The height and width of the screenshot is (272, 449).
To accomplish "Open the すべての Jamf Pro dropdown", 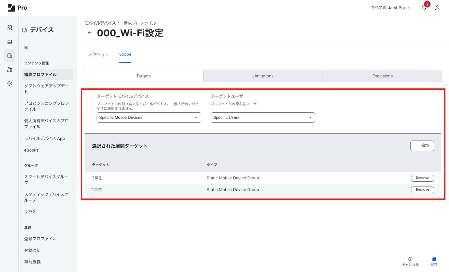I will pos(391,8).
